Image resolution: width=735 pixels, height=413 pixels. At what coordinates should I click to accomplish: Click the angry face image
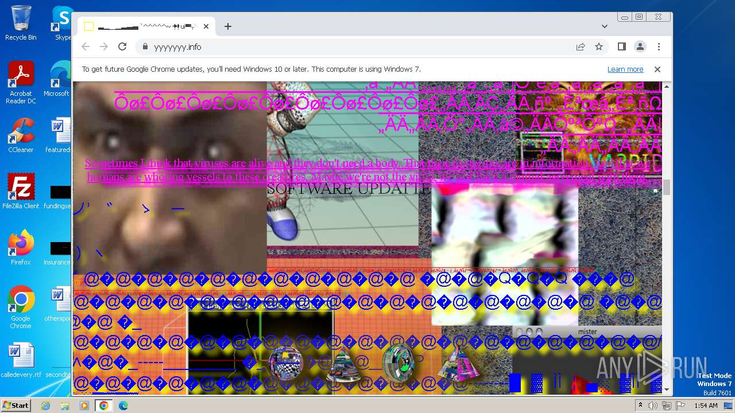[170, 177]
